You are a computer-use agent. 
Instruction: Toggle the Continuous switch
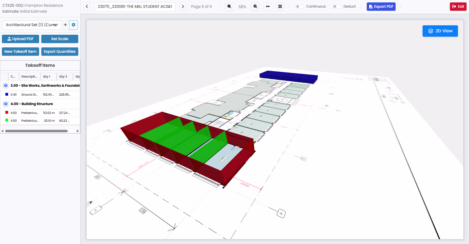tap(300, 6)
